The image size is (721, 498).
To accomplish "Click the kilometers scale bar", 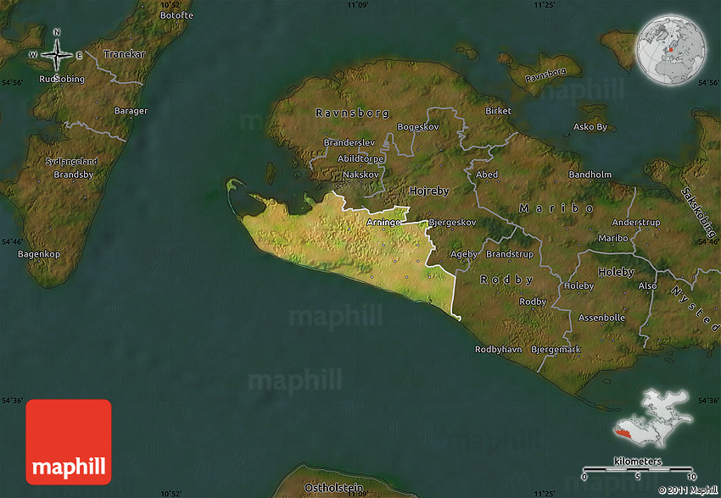I will 639,467.
